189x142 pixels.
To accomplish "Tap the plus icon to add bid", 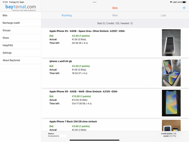I will (184, 8).
